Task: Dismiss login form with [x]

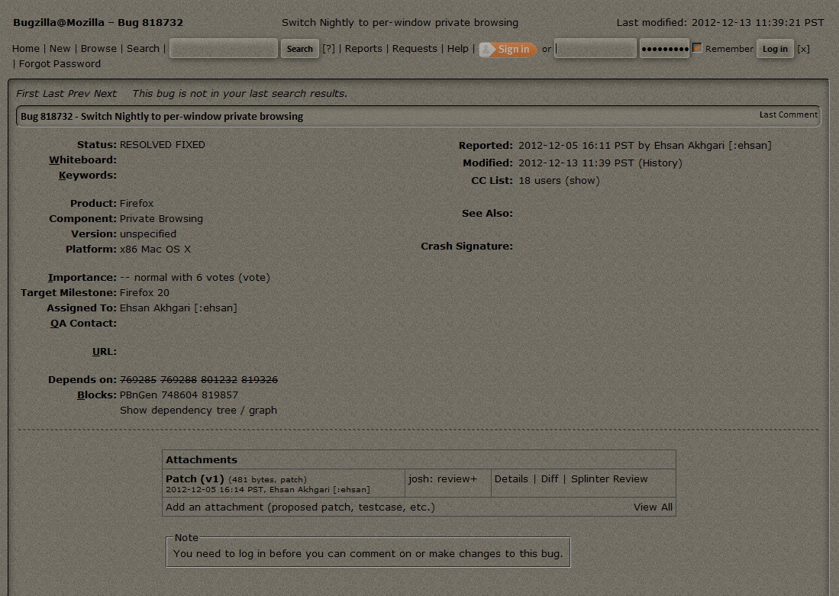Action: pos(803,49)
